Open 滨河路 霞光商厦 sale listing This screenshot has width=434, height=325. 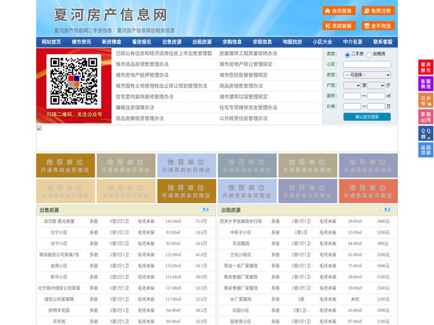tap(59, 221)
